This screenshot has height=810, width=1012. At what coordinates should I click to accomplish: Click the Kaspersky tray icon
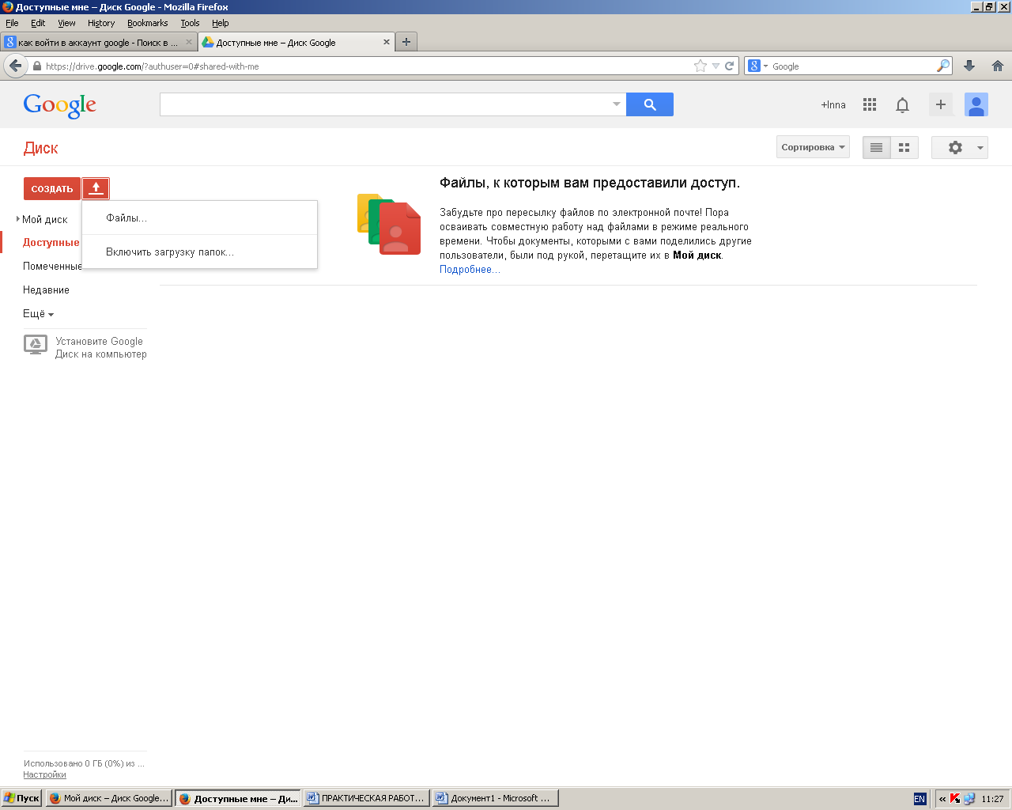955,799
